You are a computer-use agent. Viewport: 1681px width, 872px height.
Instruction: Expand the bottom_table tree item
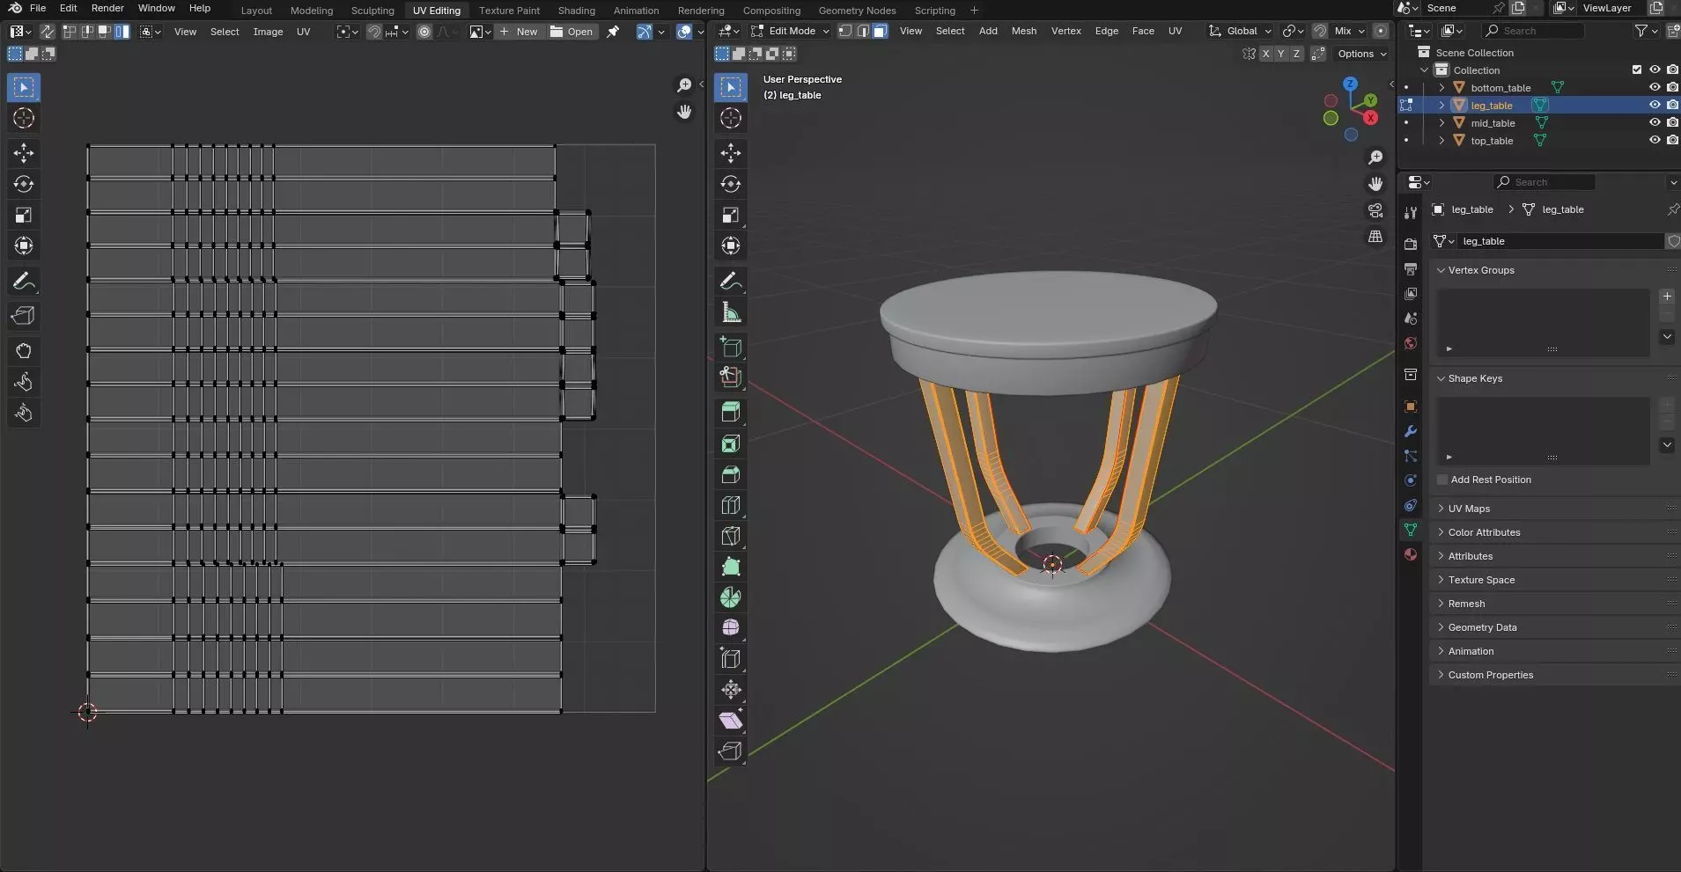pyautogui.click(x=1441, y=87)
